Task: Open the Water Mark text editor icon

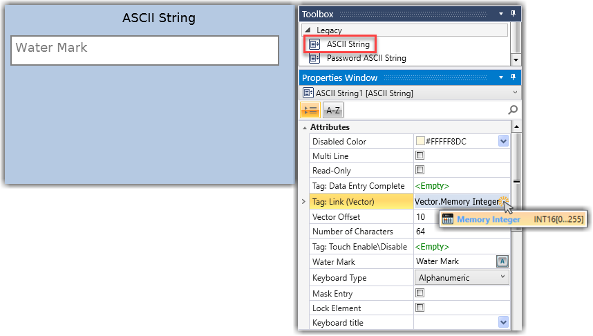Action: tap(502, 261)
